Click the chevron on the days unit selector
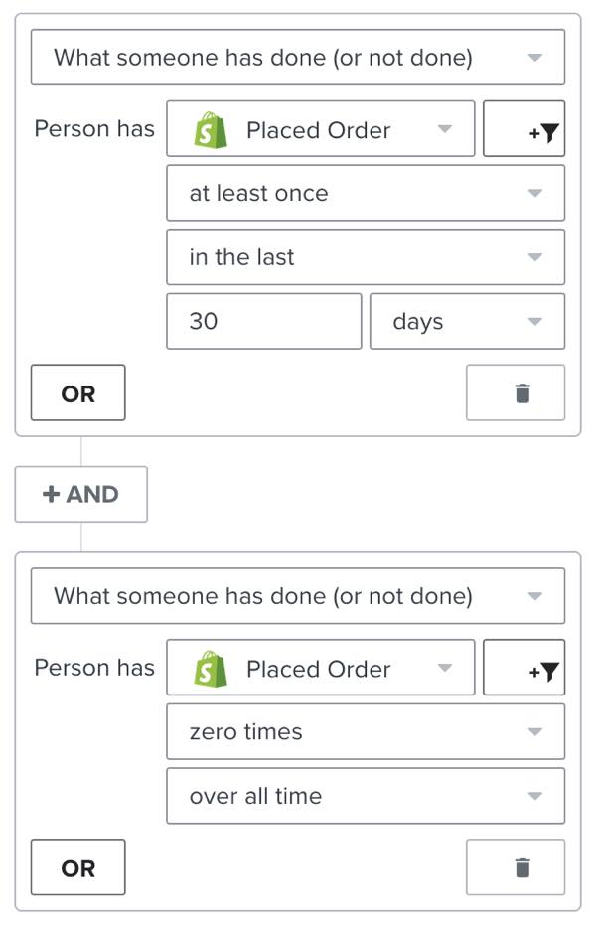The image size is (596, 926). click(x=535, y=320)
